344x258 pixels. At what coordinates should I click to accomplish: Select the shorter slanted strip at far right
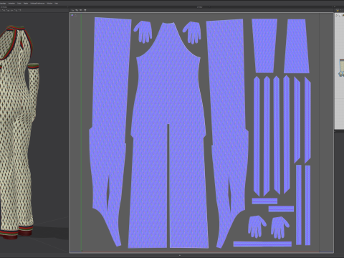[307, 120]
